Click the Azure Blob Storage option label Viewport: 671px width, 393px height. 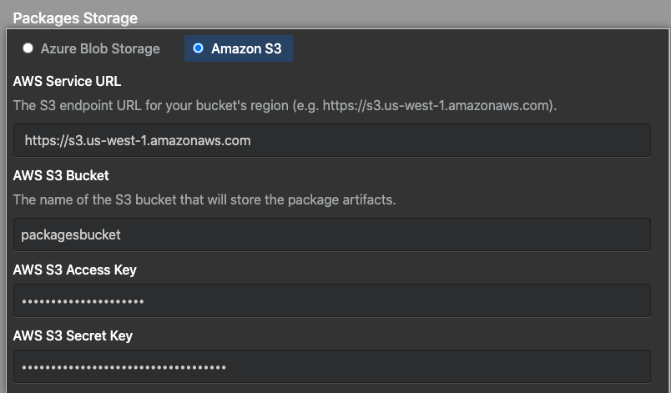coord(100,48)
